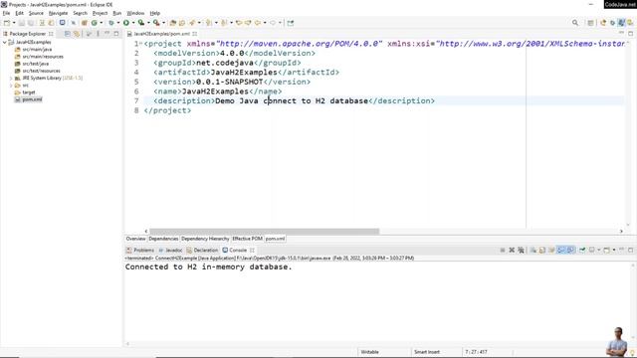Viewport: 637px width, 358px height.
Task: Switch to the Overview editor tab
Action: [135, 239]
